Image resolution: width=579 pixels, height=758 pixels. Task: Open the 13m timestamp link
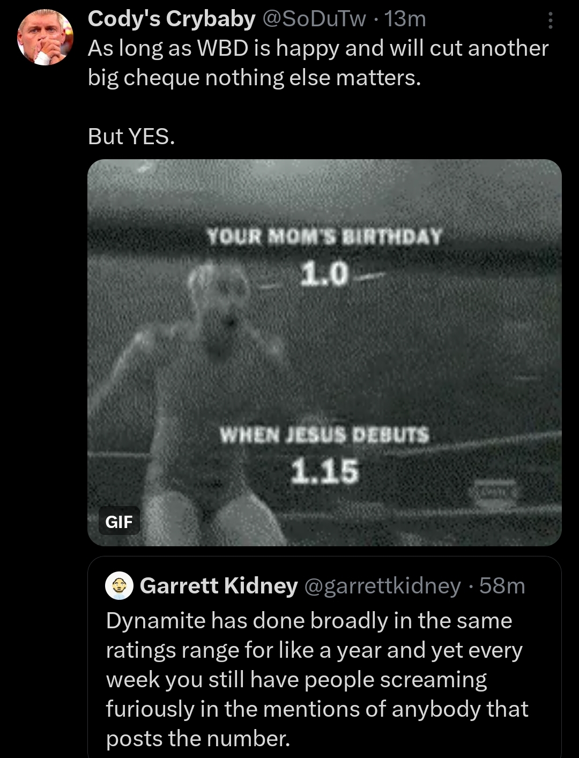(x=405, y=19)
